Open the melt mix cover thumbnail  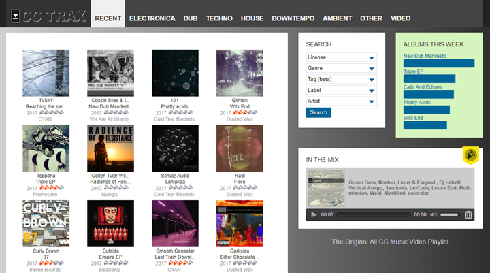(326, 188)
